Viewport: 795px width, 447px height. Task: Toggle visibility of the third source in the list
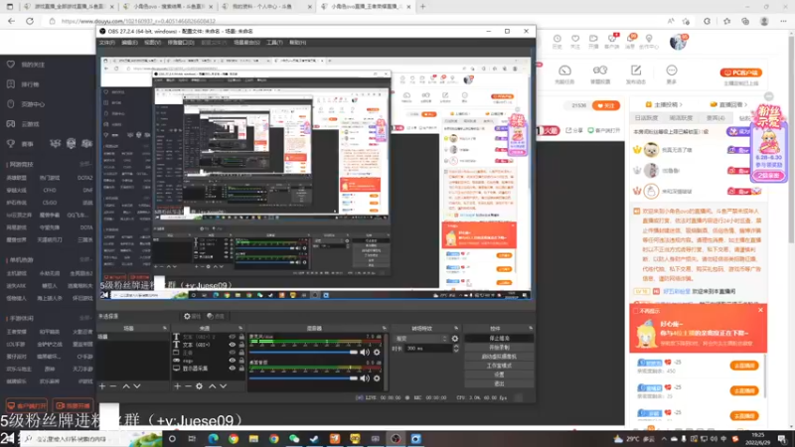click(x=233, y=353)
